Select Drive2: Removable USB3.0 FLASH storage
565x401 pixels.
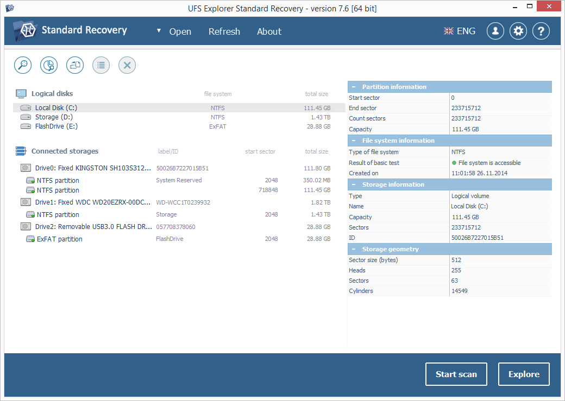pos(179,227)
